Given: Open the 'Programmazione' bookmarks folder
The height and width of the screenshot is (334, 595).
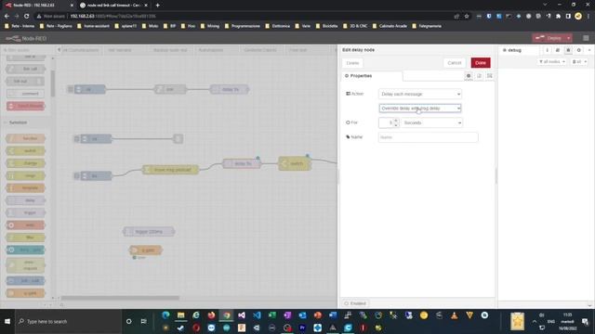Looking at the screenshot, I should 243,26.
